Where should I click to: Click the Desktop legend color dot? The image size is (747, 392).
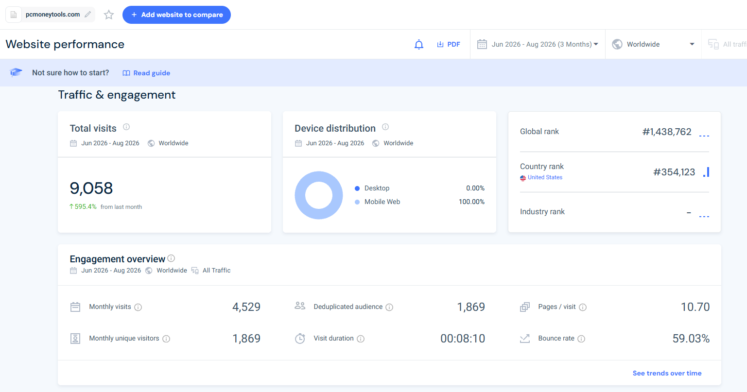coord(357,188)
